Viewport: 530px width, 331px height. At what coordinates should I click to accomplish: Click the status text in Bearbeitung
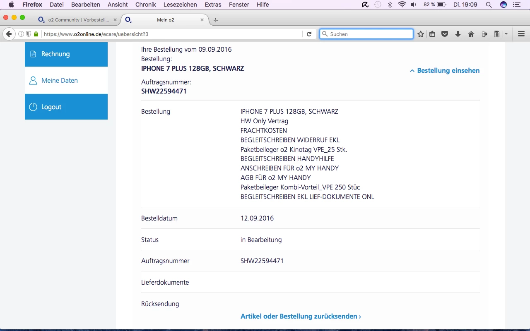point(261,240)
